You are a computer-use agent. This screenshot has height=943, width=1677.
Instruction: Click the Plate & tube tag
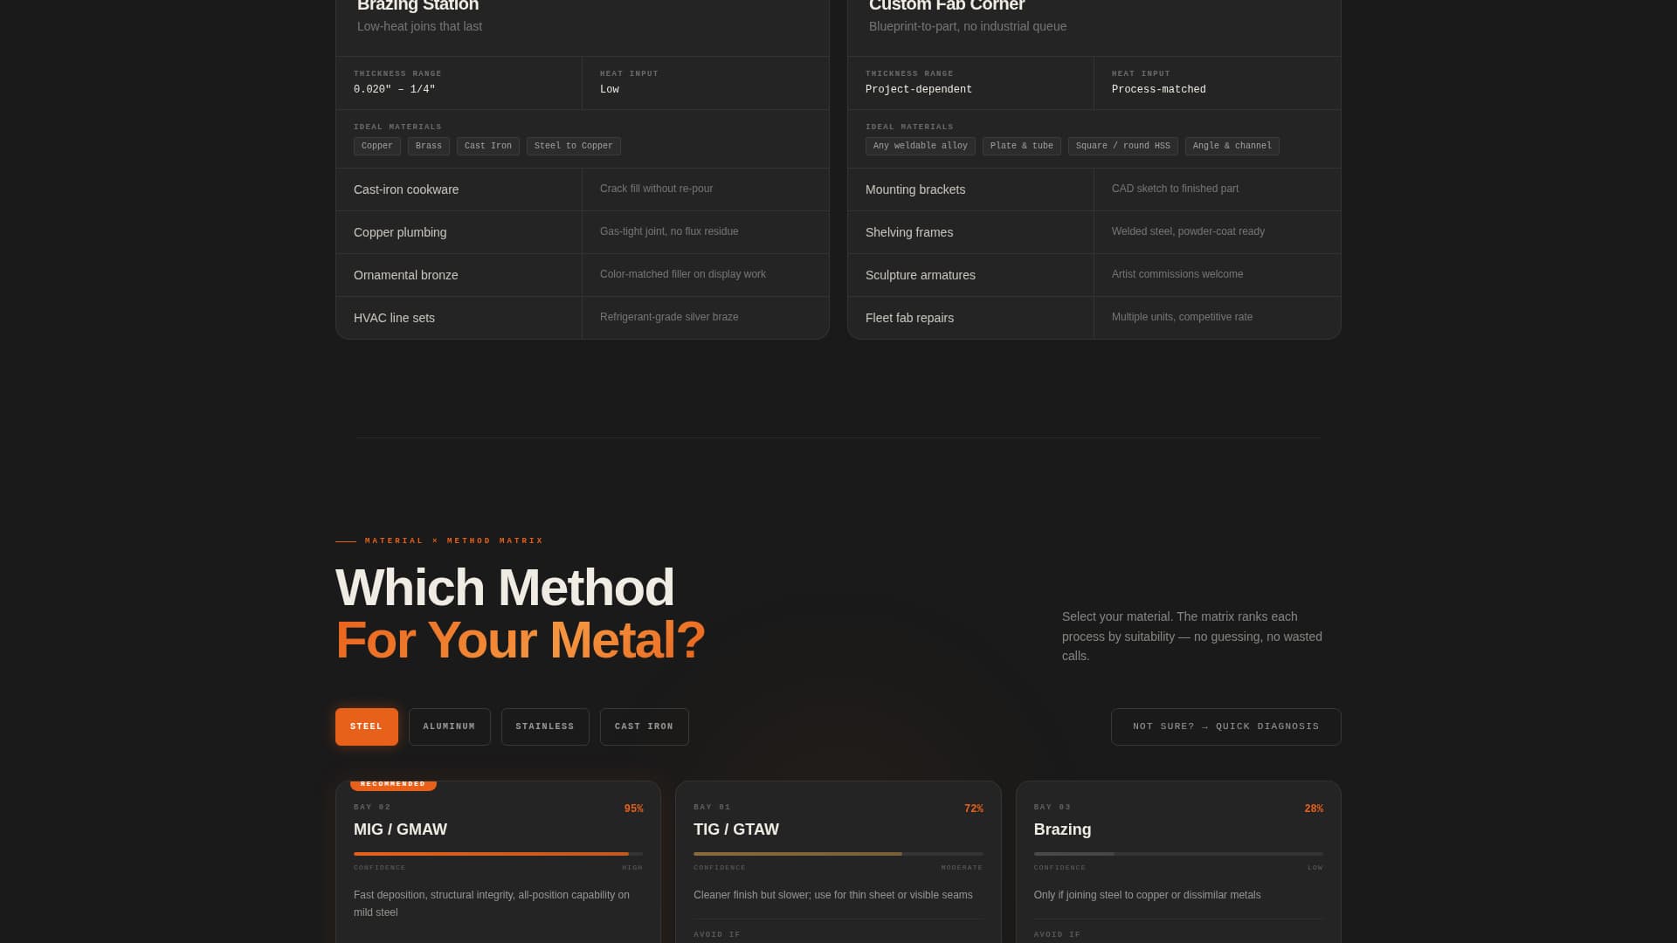click(x=1022, y=146)
